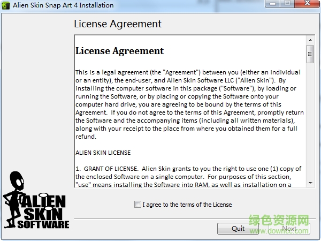This screenshot has width=321, height=241.
Task: Click the Quit button
Action: tap(238, 229)
